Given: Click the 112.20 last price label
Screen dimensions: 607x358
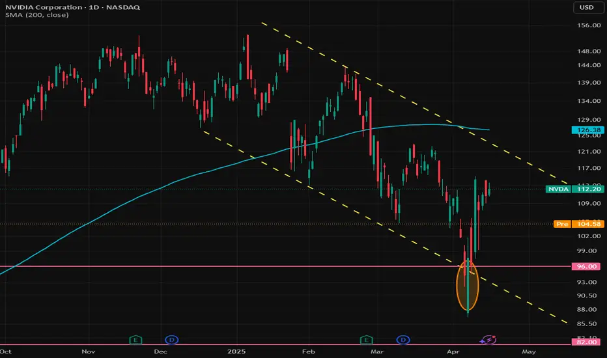Looking at the screenshot, I should (x=588, y=189).
